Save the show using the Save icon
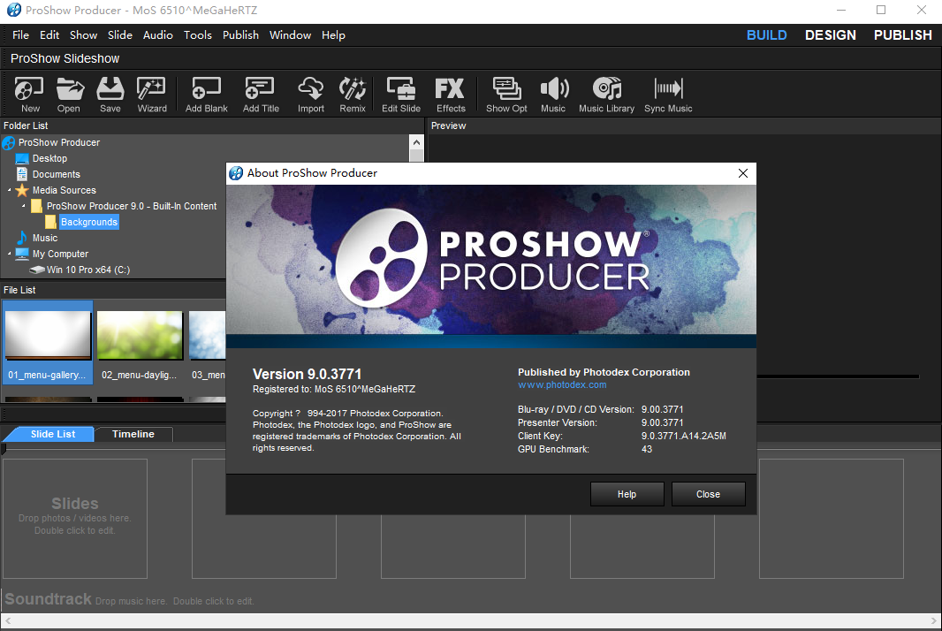Image resolution: width=942 pixels, height=631 pixels. 110,95
